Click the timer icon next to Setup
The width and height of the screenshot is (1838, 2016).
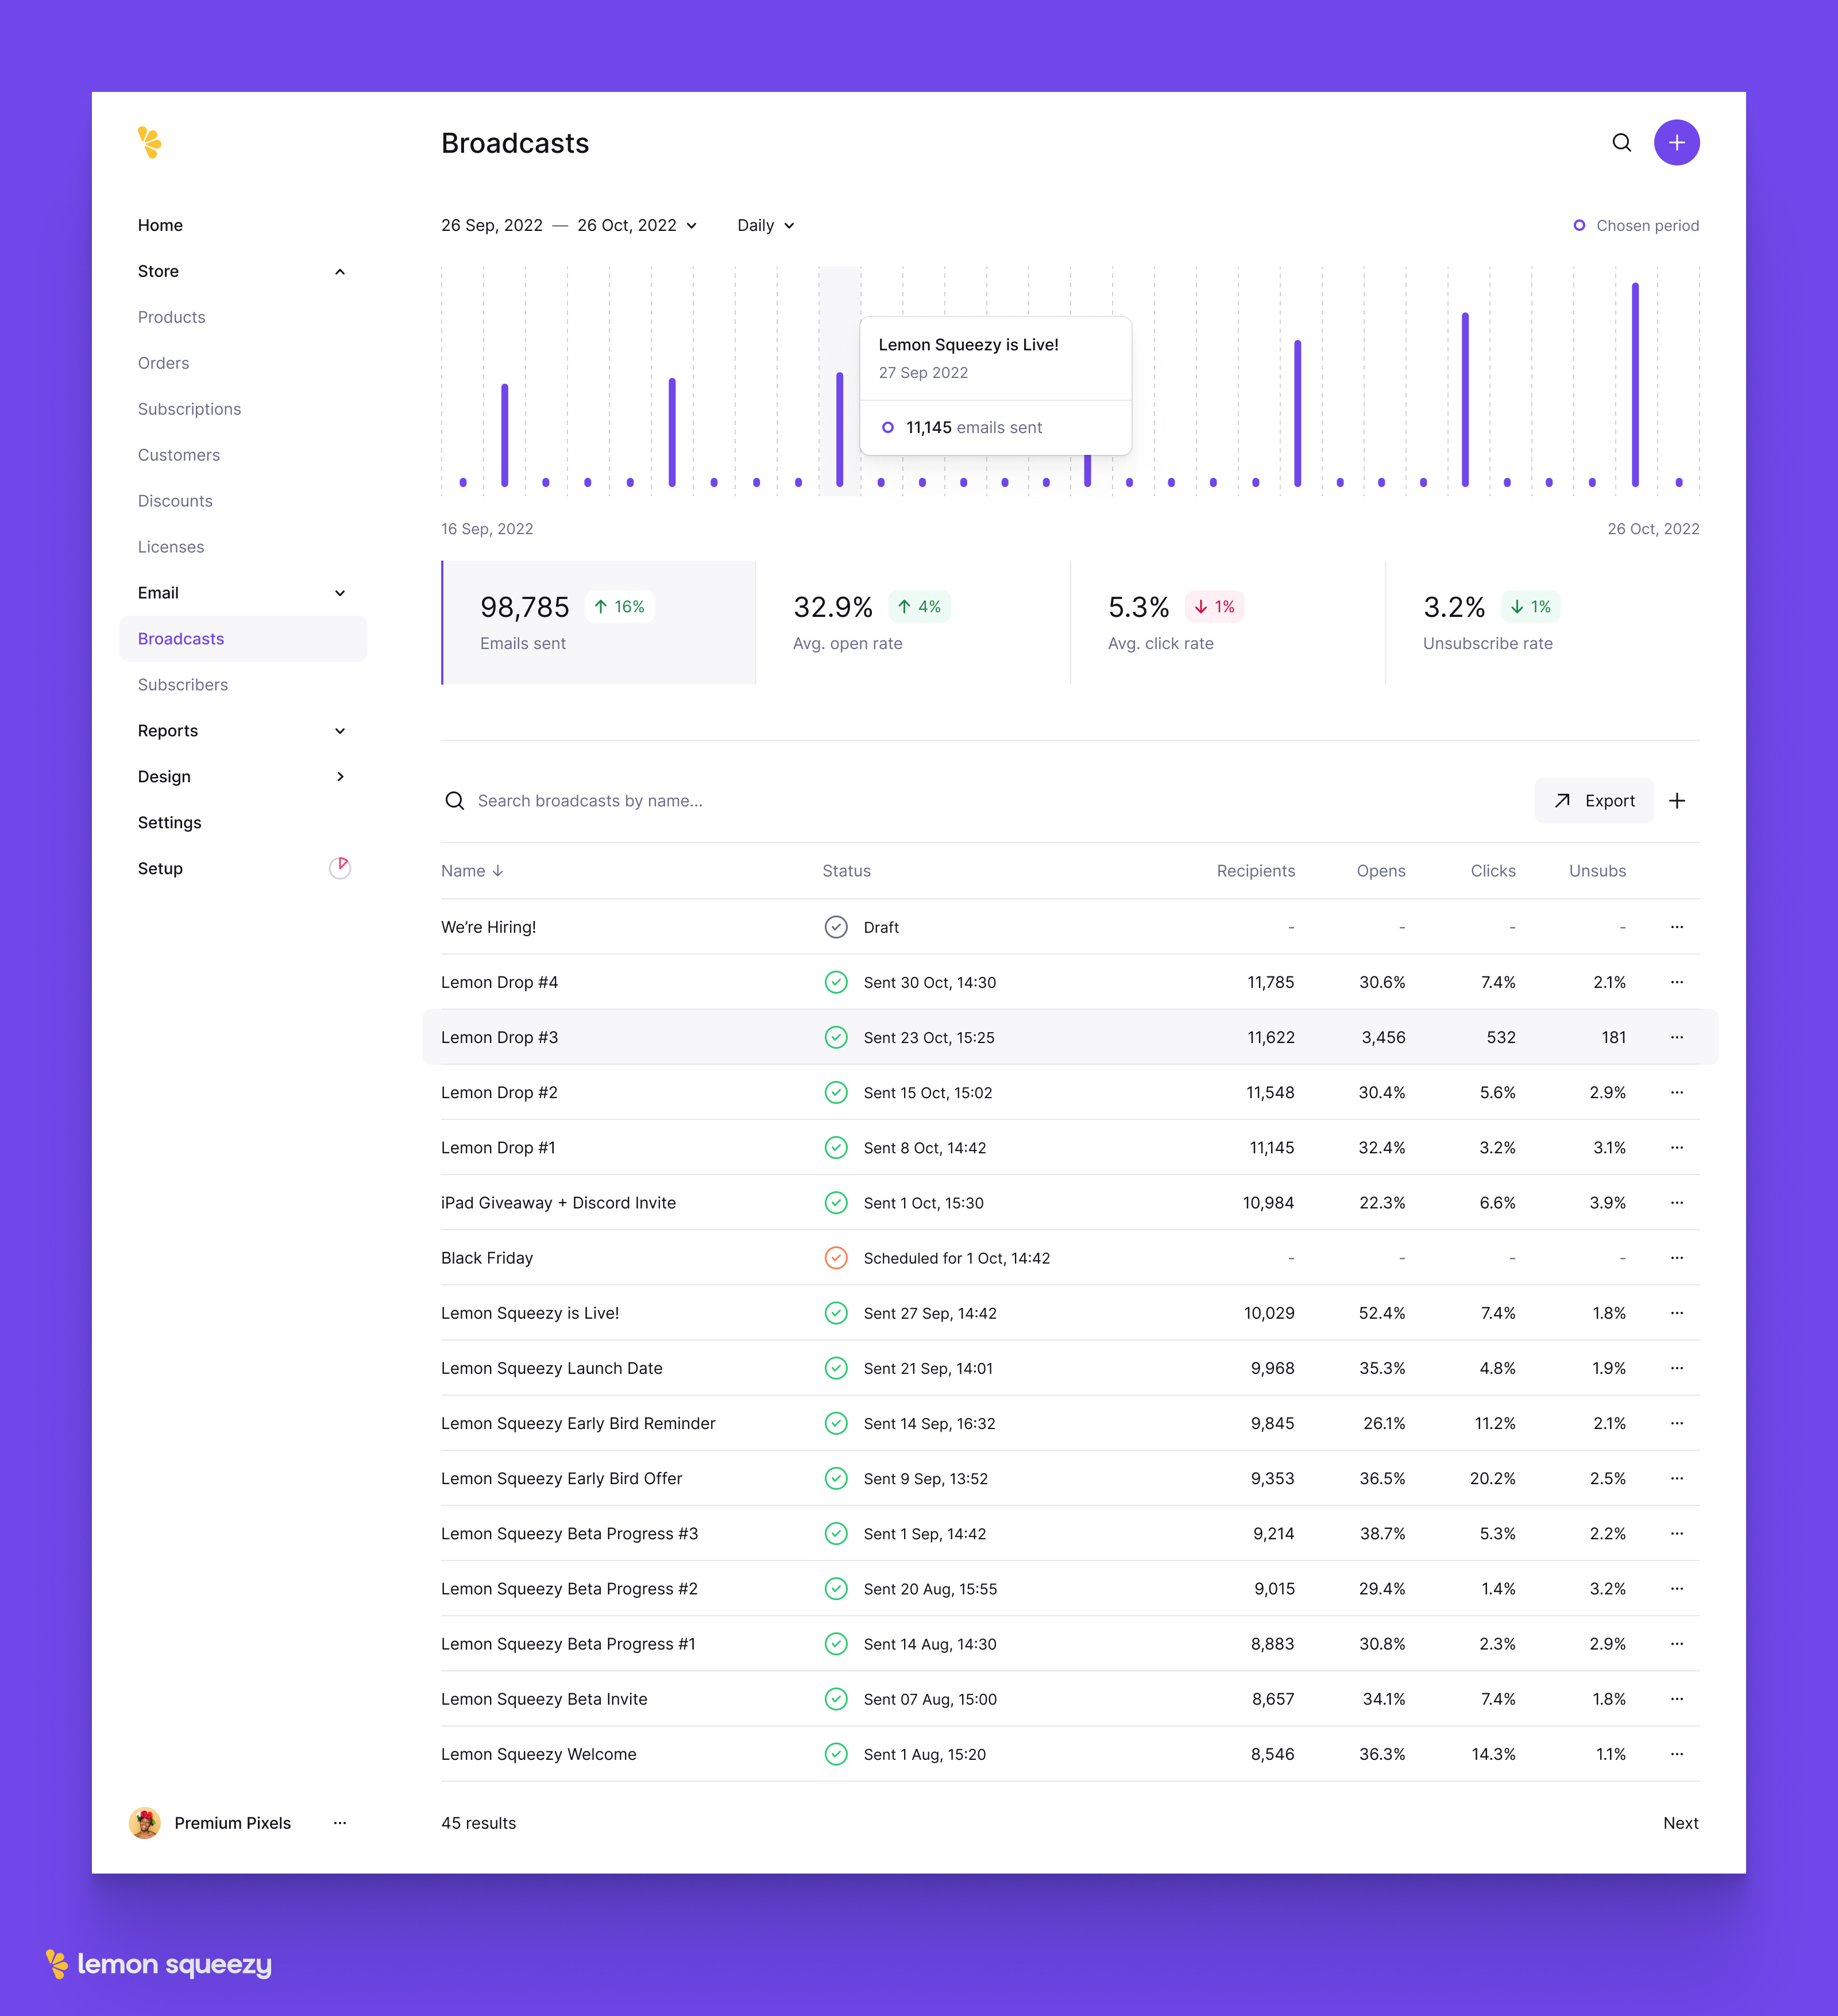(340, 868)
